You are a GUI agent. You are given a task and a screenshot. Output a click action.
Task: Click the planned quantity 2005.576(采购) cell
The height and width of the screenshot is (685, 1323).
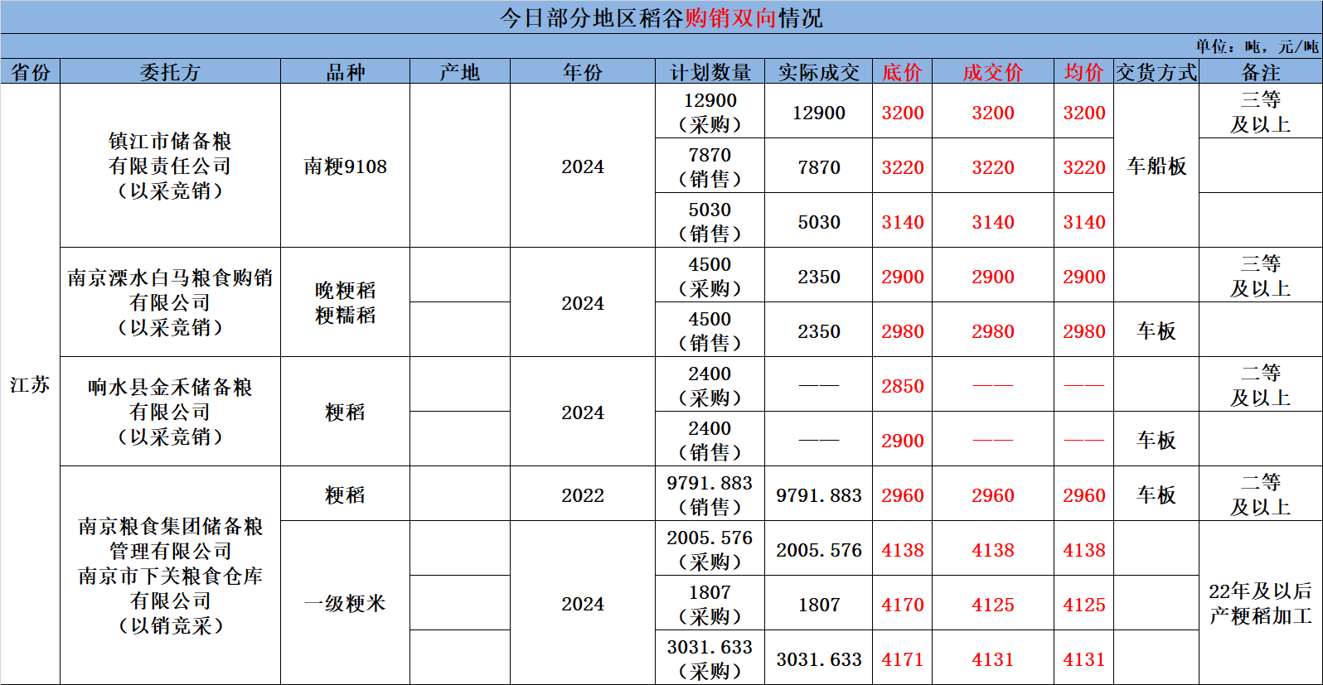[710, 549]
